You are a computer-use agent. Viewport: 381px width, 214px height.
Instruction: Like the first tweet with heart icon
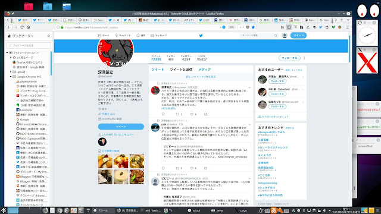[192, 114]
